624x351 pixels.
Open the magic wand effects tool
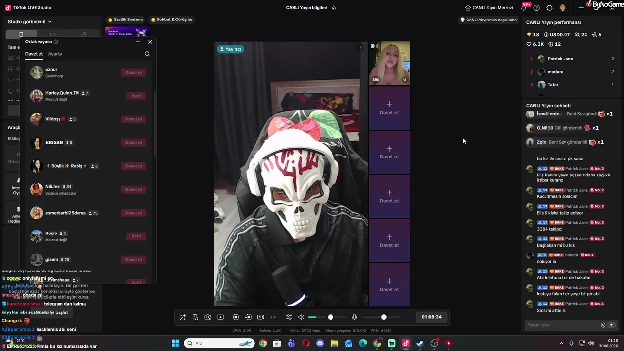[183, 317]
